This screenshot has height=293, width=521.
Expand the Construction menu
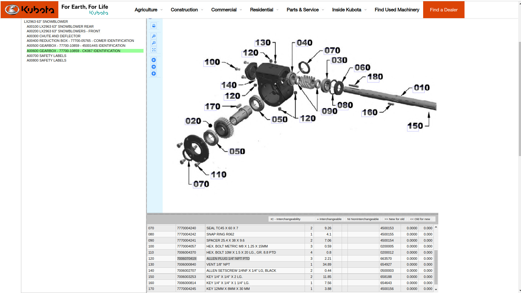(x=187, y=10)
